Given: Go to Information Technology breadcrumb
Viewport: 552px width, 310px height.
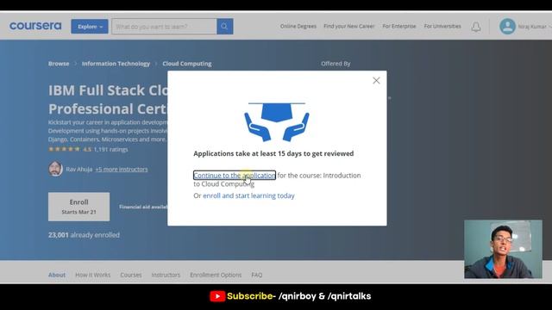Looking at the screenshot, I should pos(116,64).
